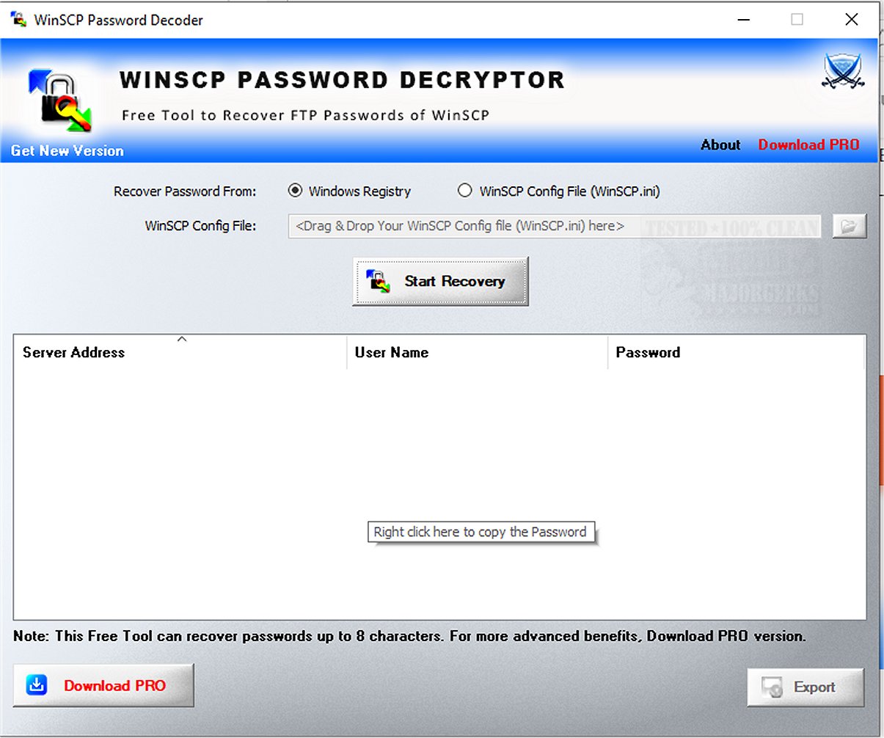Click the free tool limitation note text
Screen dimensions: 884x738
(409, 636)
